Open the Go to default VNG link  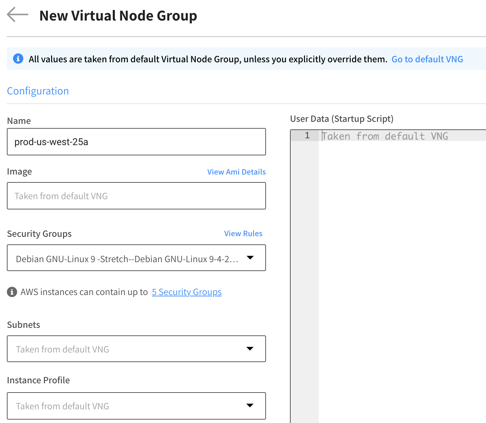[x=427, y=59]
